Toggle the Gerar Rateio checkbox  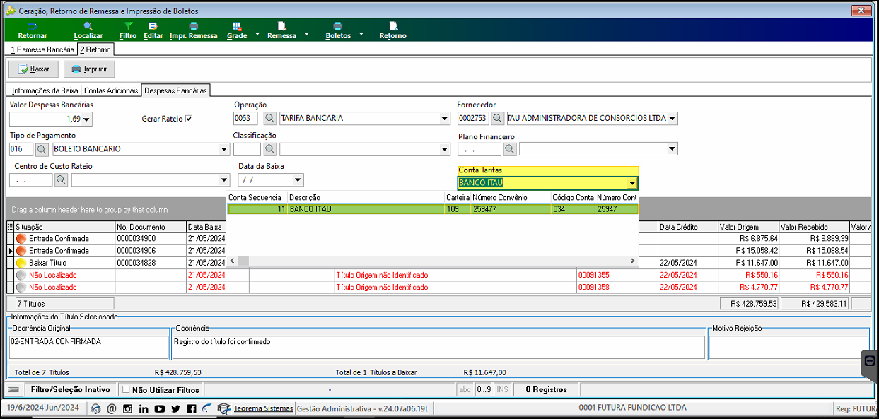click(x=189, y=119)
